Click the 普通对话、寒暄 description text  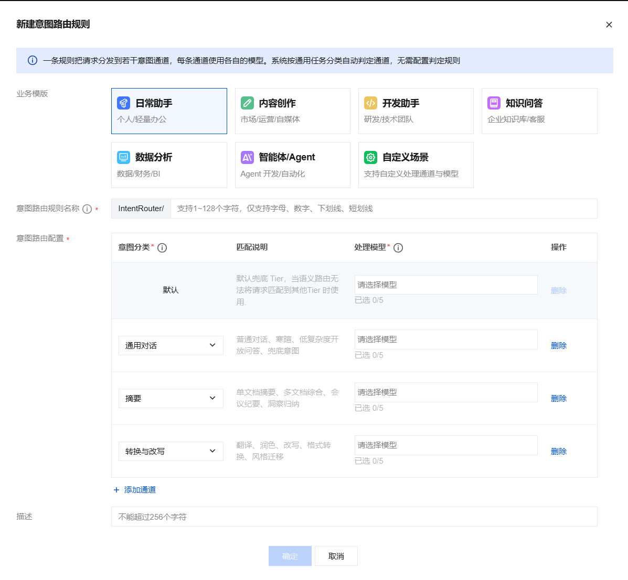287,345
